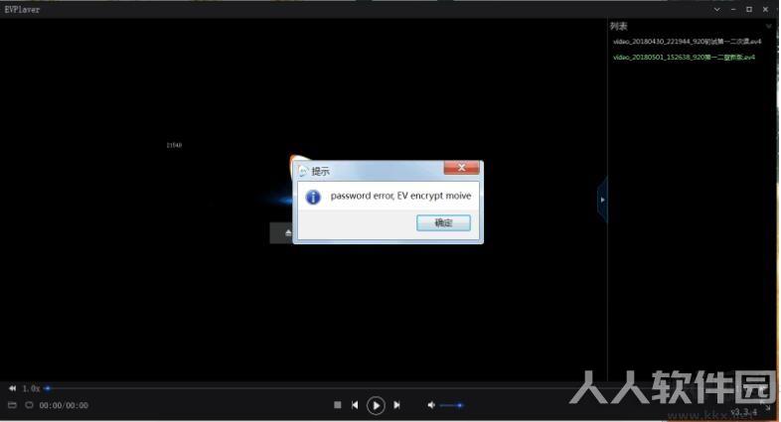Click the play button in the control bar

pyautogui.click(x=376, y=405)
